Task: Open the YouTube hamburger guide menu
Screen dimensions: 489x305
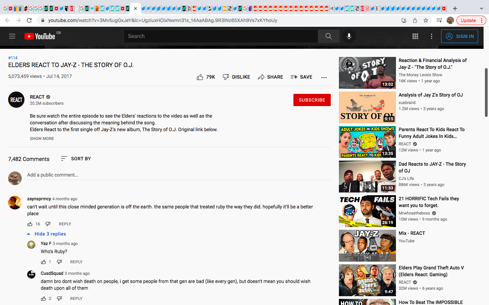Action: point(12,36)
